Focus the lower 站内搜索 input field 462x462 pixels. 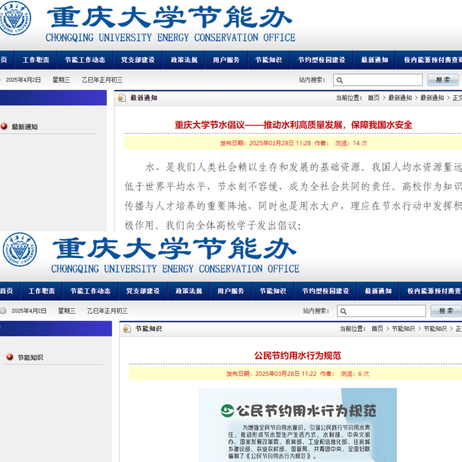pos(381,311)
